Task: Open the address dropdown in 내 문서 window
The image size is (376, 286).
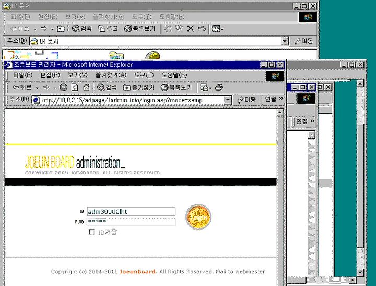Action: click(285, 41)
